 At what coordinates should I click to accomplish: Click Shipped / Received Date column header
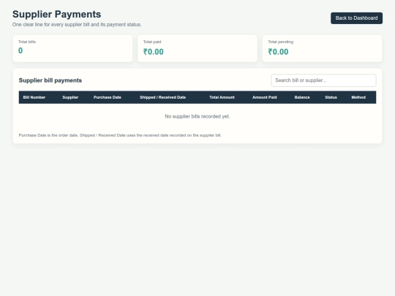point(162,97)
